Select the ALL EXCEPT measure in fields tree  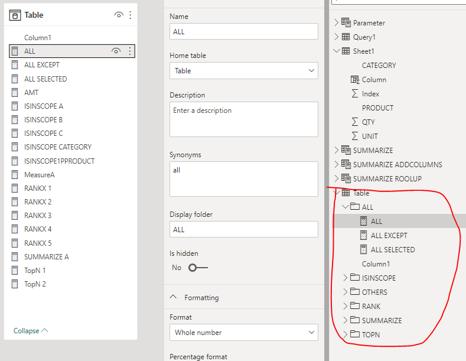tap(389, 236)
